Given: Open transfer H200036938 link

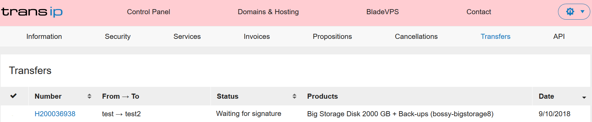Looking at the screenshot, I should (55, 114).
